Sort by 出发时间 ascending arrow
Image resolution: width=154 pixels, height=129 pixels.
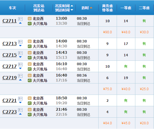tap(72, 6)
